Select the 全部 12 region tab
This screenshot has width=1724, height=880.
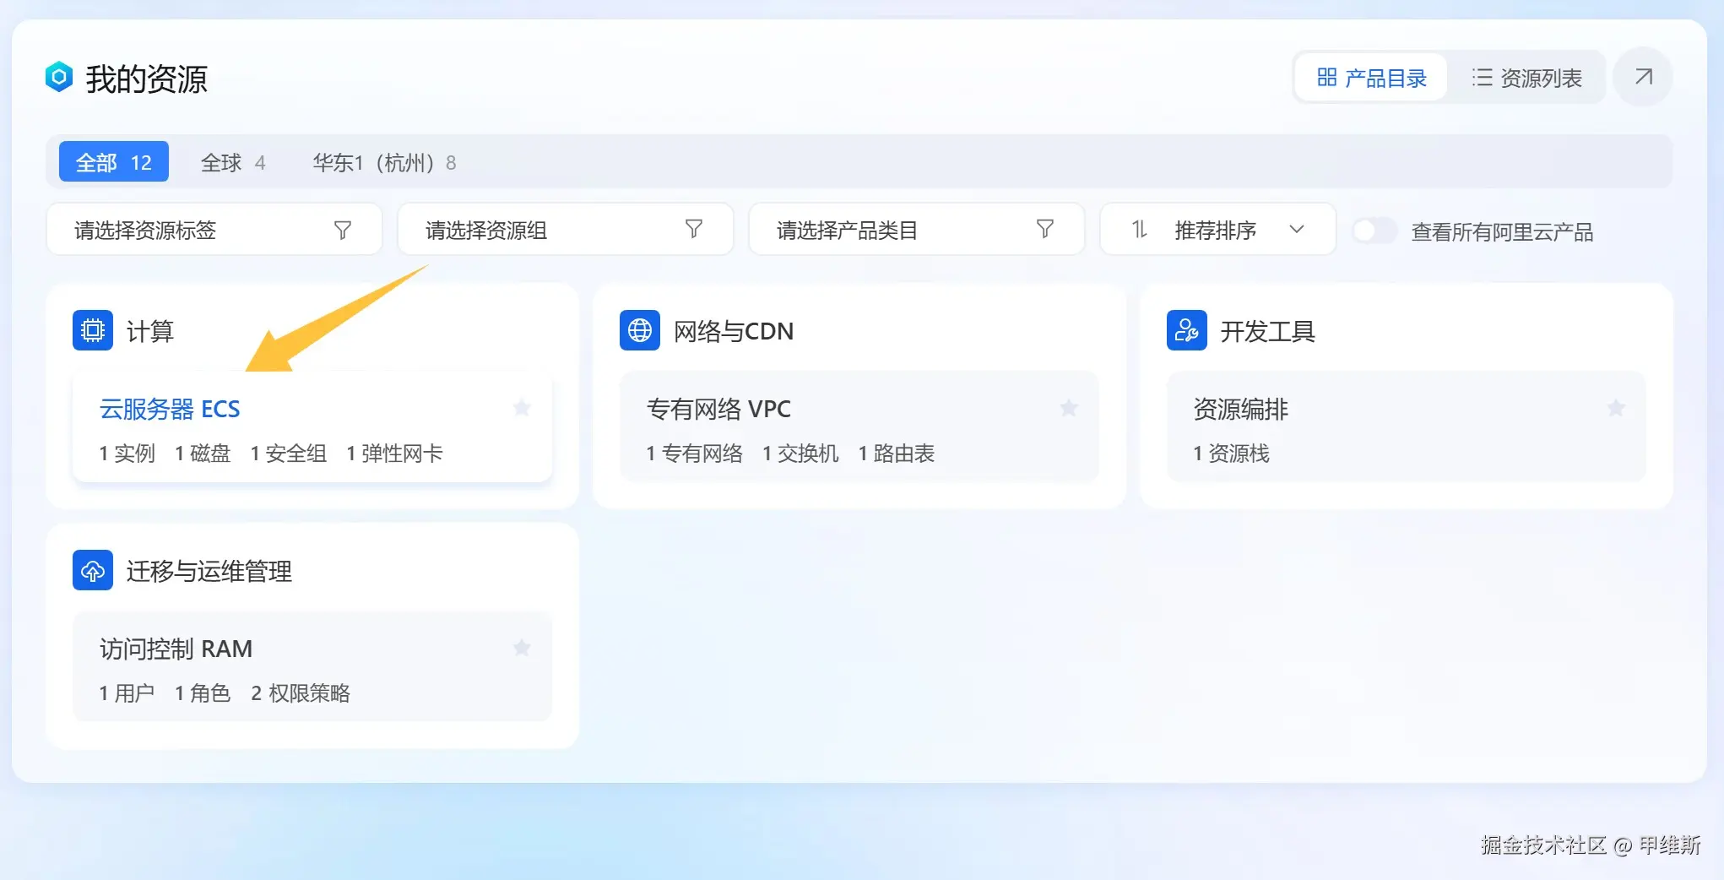pos(114,162)
